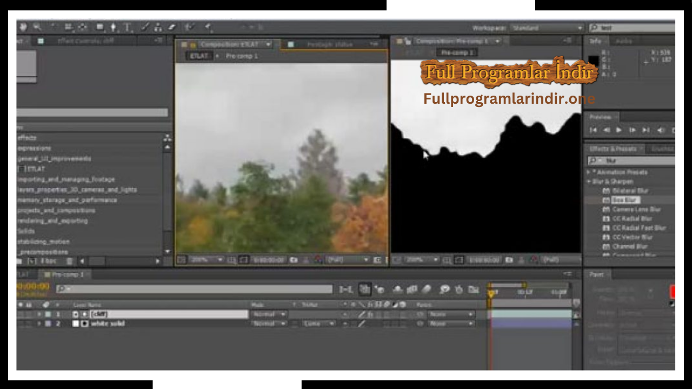The width and height of the screenshot is (692, 389).
Task: Select the Puppet Pin tool
Action: [x=208, y=26]
